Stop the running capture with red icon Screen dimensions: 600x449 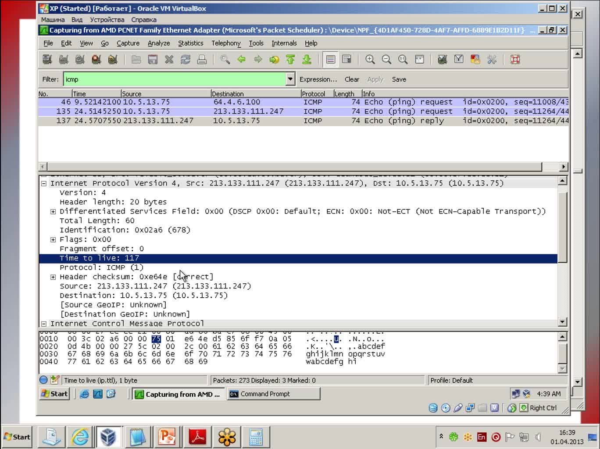click(x=96, y=60)
